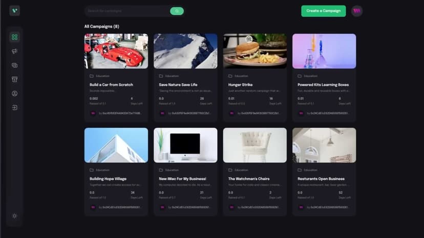Click the green search button

(177, 11)
